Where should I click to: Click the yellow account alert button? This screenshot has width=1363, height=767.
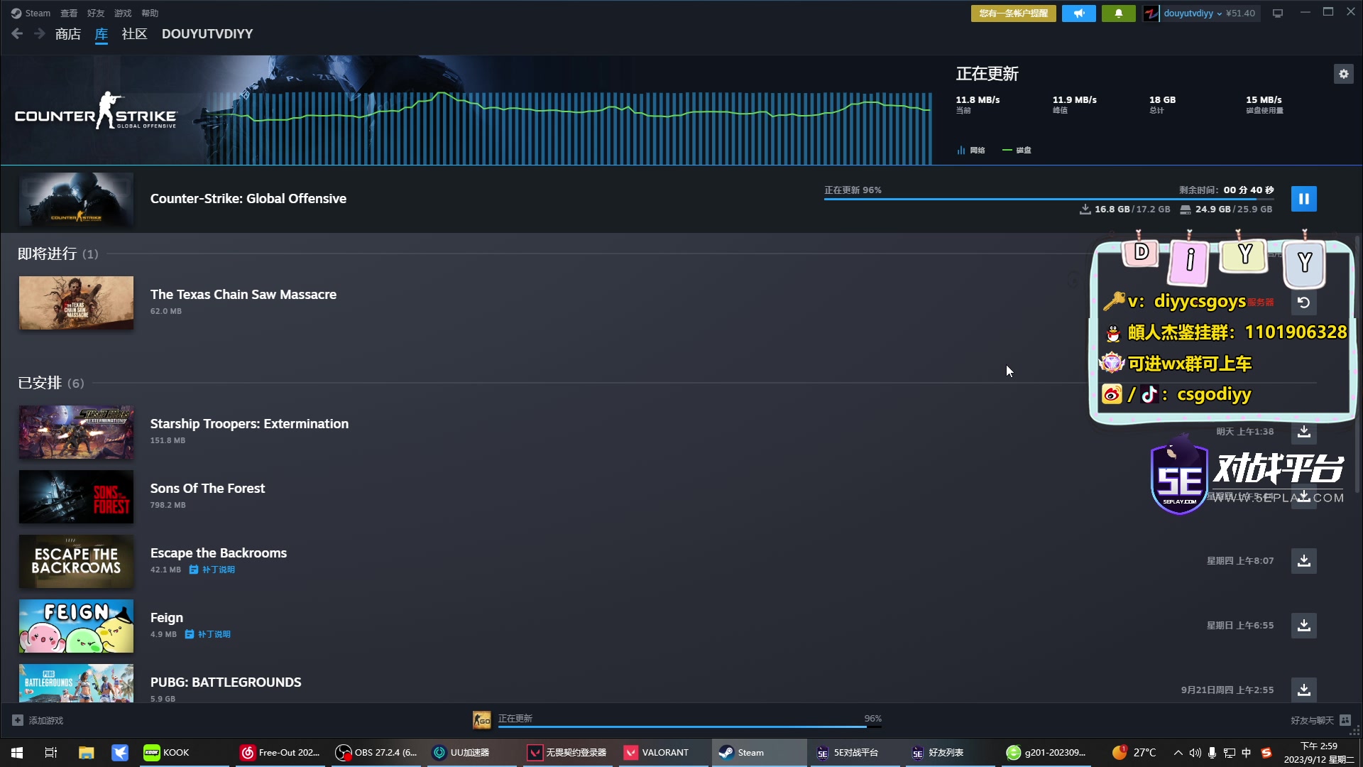(x=1013, y=13)
